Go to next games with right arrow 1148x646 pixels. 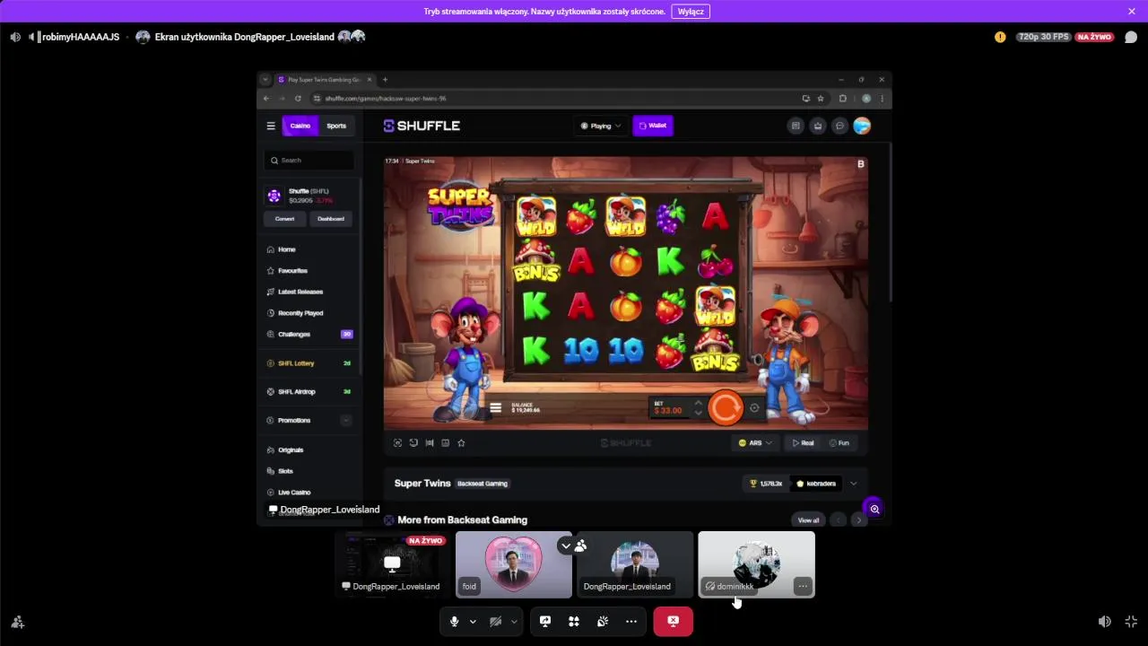tap(859, 520)
